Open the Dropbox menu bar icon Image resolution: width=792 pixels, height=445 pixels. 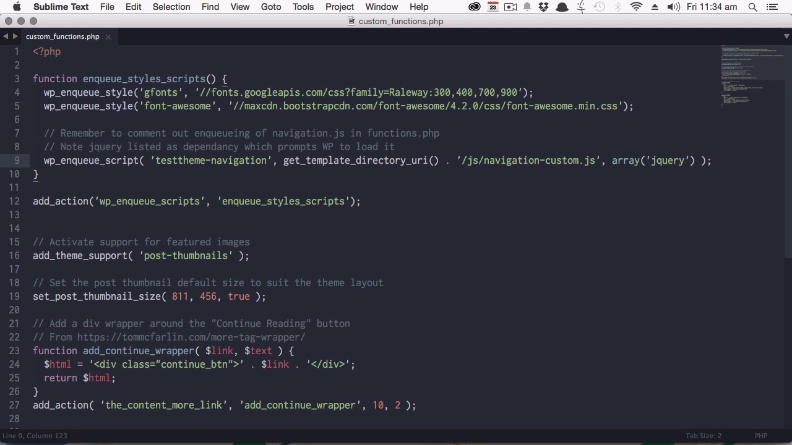pyautogui.click(x=543, y=7)
